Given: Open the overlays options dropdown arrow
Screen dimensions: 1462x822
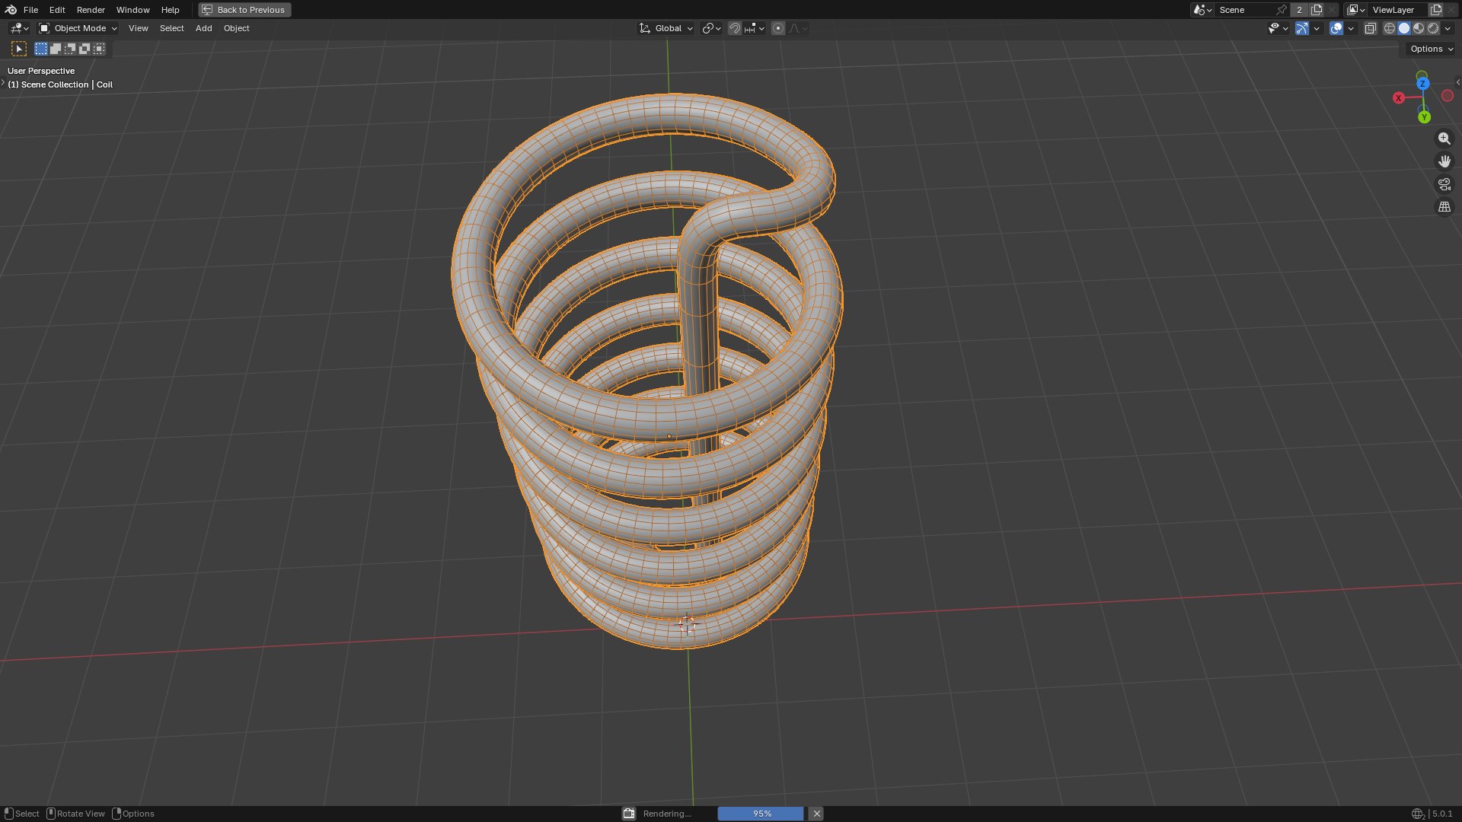Looking at the screenshot, I should pos(1351,28).
